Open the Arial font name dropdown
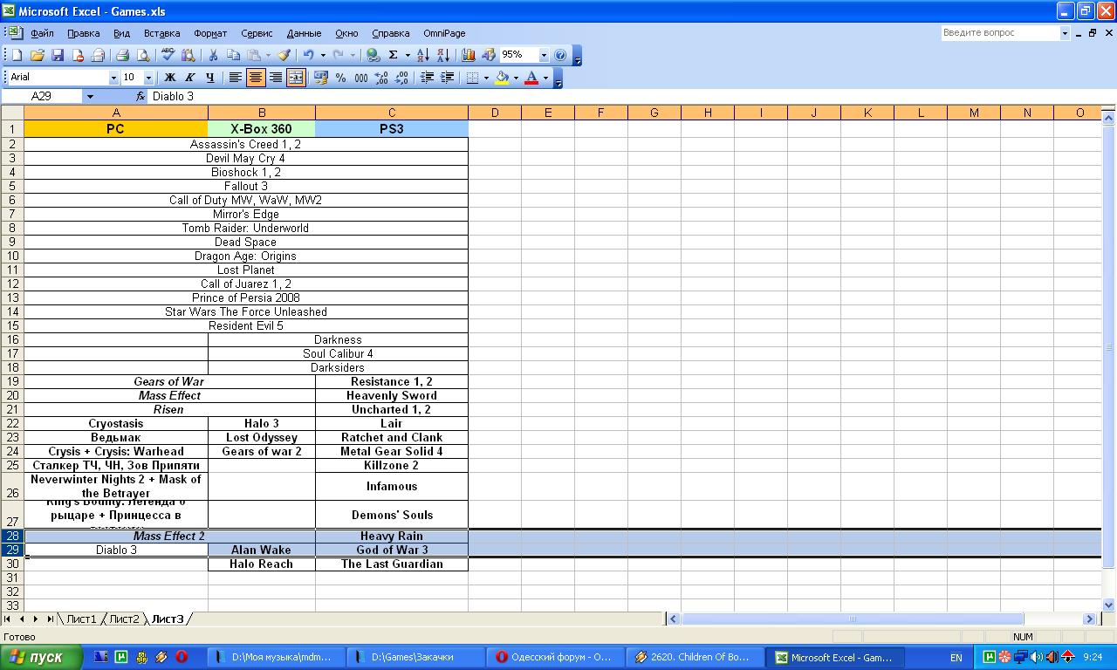 113,78
